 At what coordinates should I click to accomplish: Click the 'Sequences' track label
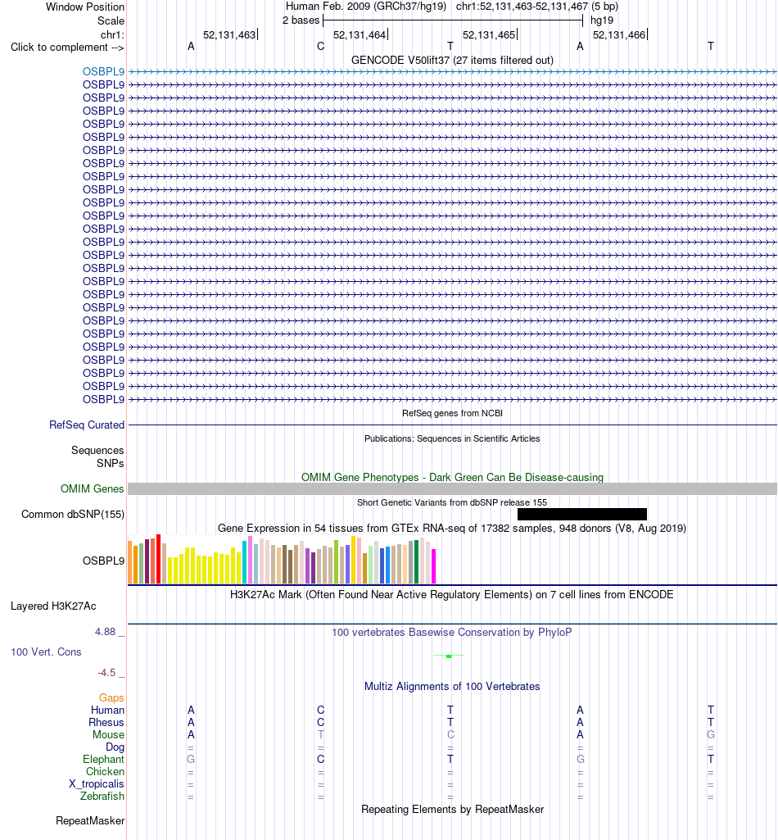click(97, 451)
